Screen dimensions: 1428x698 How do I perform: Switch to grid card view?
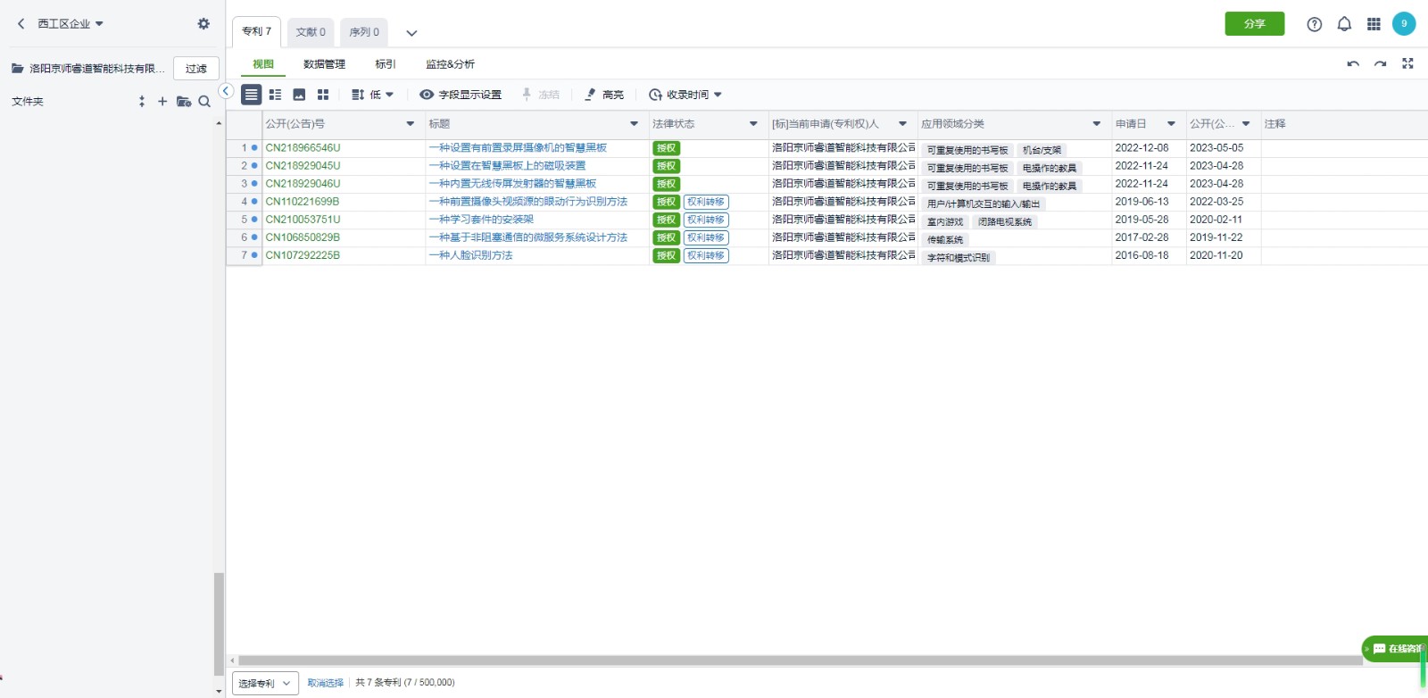coord(323,95)
